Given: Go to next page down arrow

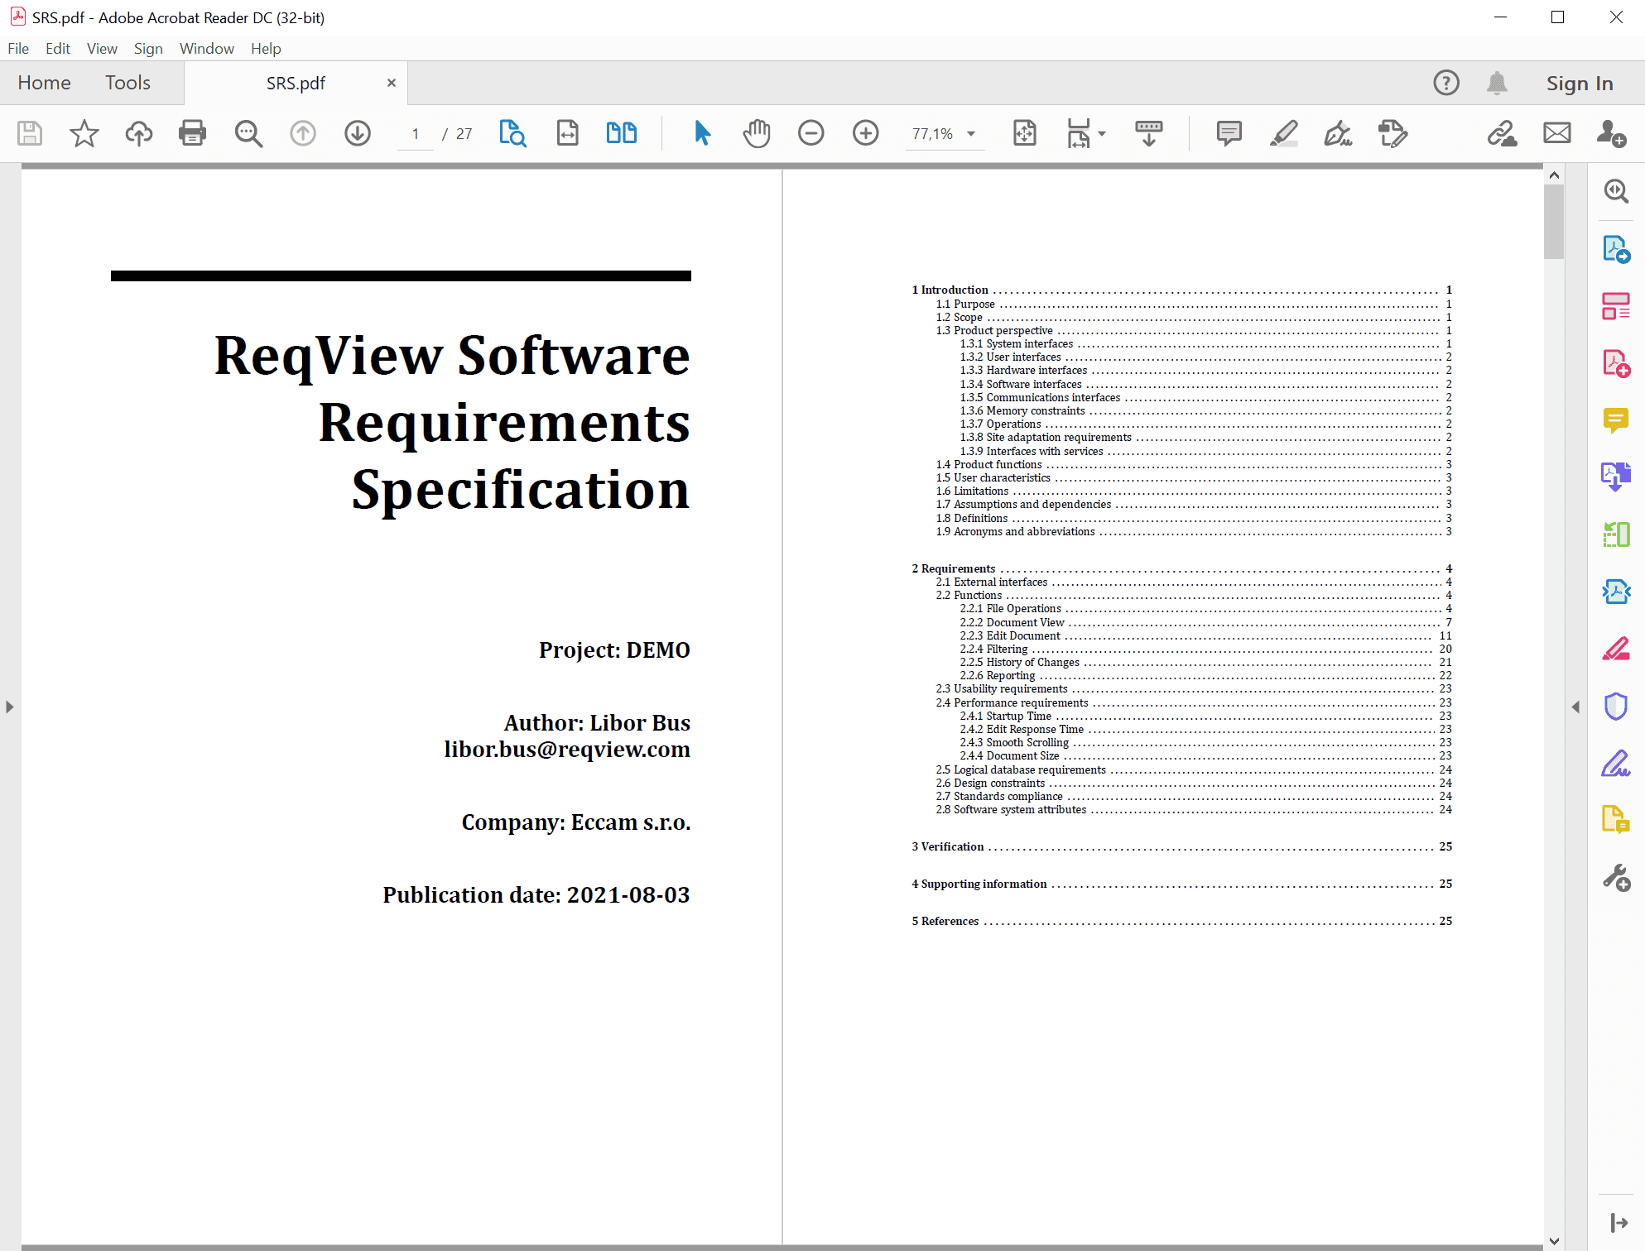Looking at the screenshot, I should 358,133.
